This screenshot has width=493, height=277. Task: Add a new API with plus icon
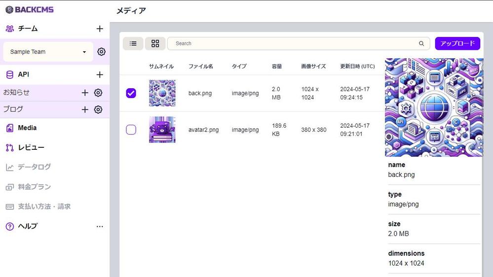(x=100, y=74)
